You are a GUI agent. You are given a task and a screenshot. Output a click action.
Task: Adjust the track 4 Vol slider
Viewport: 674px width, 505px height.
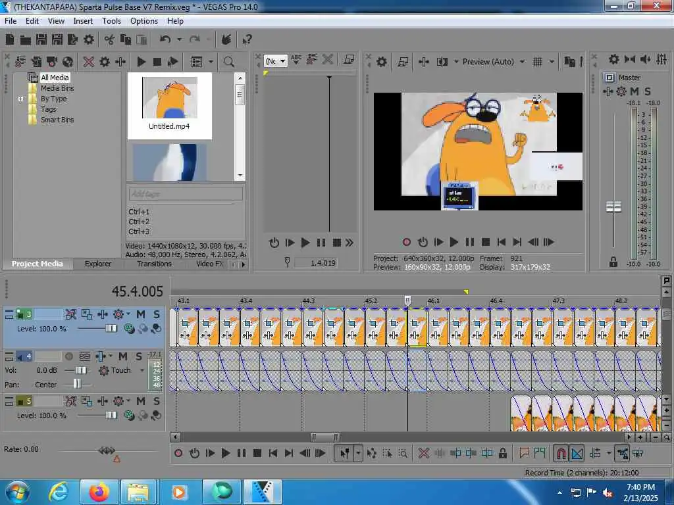click(81, 370)
